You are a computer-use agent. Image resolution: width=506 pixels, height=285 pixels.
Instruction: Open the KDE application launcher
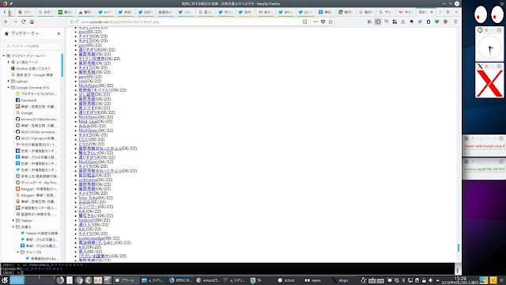tap(5, 280)
